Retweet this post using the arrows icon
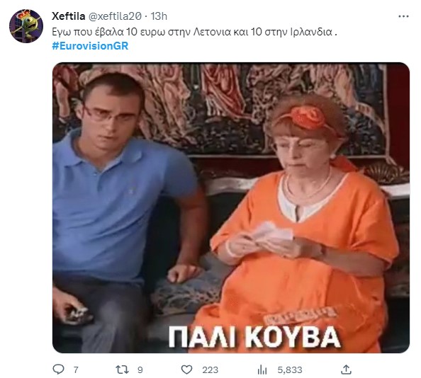 pos(122,370)
